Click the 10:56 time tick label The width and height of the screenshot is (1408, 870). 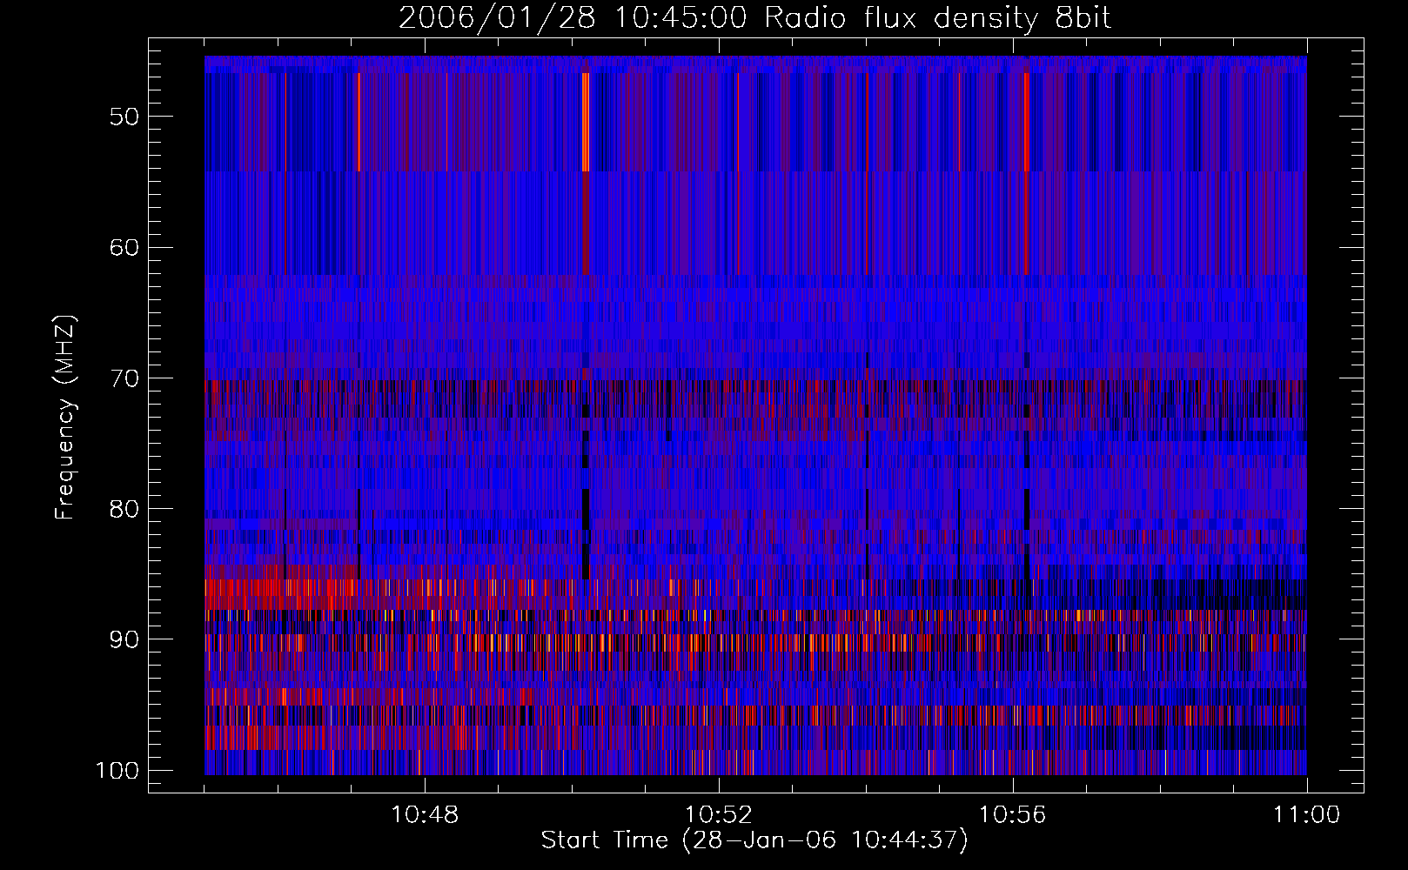1013,815
